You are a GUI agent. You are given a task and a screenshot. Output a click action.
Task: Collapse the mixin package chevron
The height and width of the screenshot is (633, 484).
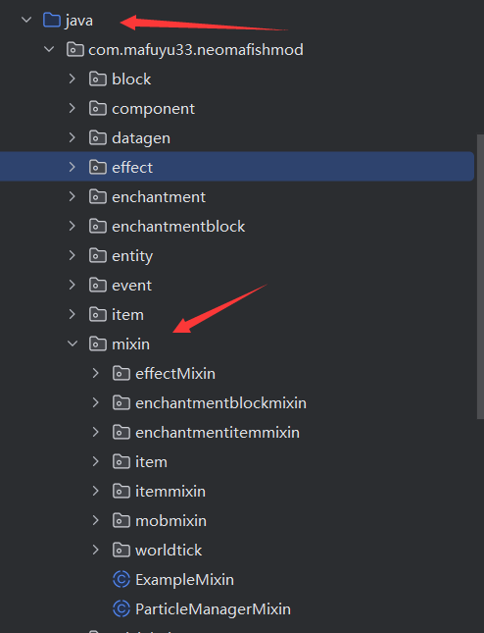click(x=73, y=343)
